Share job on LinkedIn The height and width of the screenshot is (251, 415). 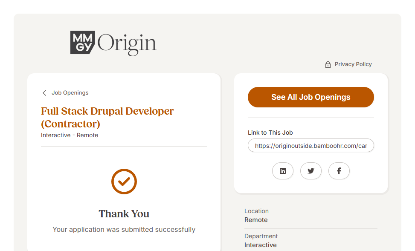click(x=283, y=171)
